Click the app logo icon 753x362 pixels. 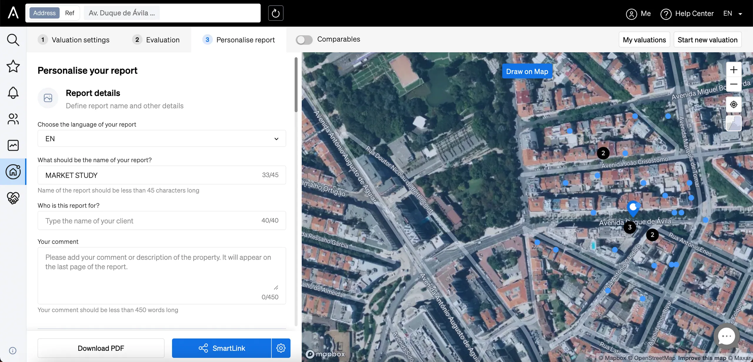pyautogui.click(x=13, y=13)
